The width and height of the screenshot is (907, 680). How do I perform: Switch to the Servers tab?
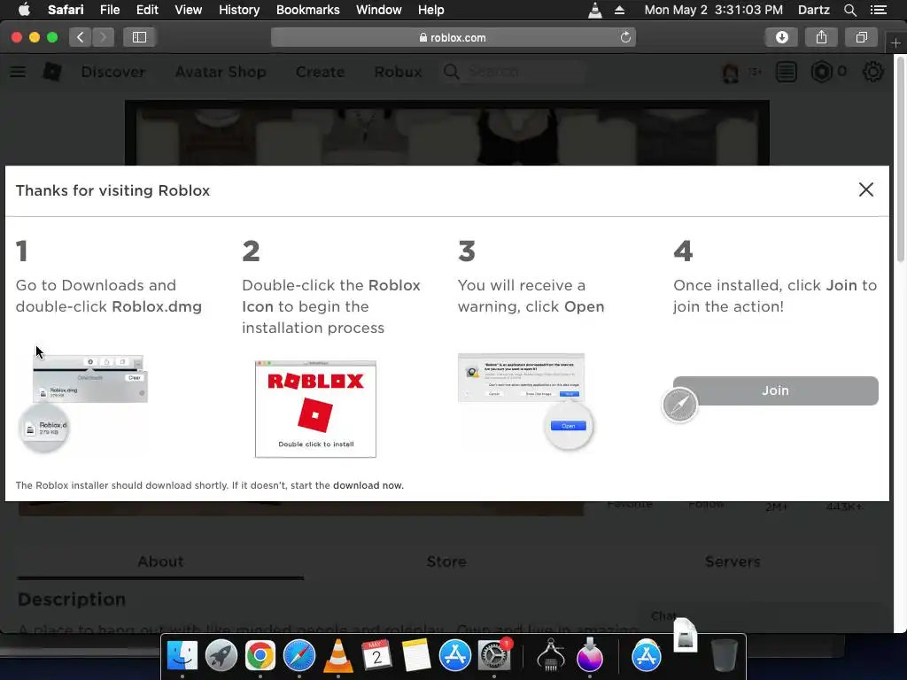[733, 561]
